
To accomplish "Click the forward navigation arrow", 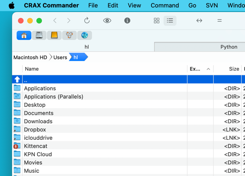I will point(68,21).
